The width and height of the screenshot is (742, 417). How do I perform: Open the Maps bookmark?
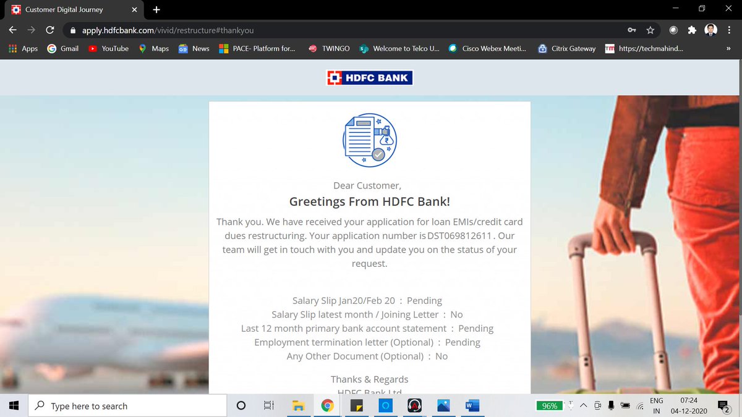[x=153, y=48]
